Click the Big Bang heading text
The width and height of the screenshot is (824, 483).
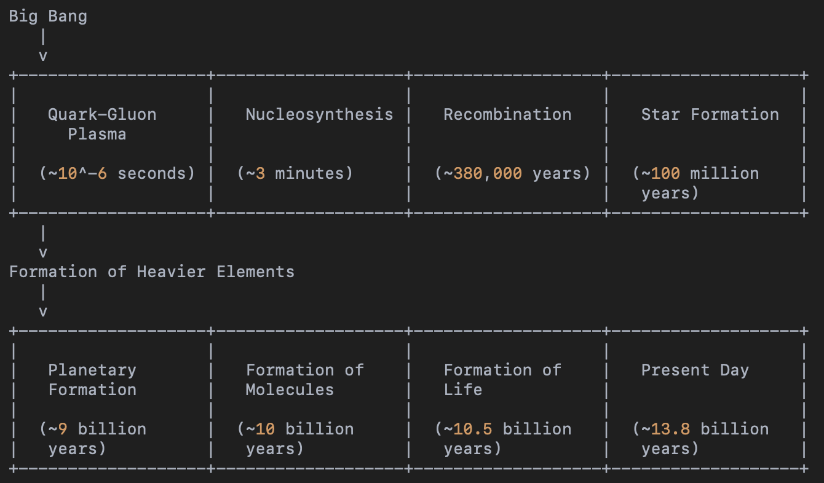click(x=48, y=16)
